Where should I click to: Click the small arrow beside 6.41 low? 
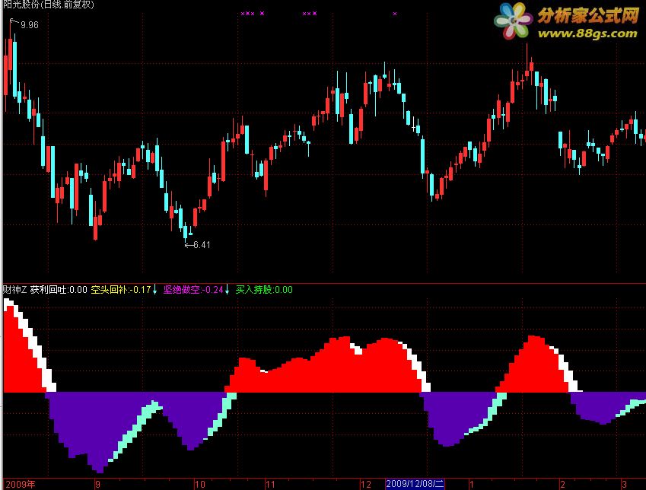coord(189,245)
